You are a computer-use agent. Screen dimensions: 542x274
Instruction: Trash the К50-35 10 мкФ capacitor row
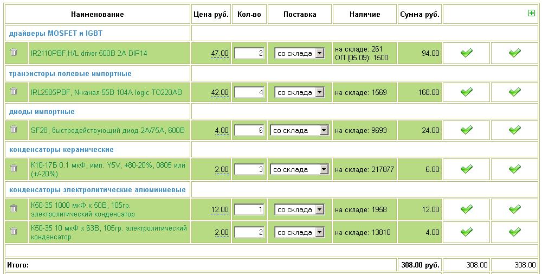(x=14, y=232)
